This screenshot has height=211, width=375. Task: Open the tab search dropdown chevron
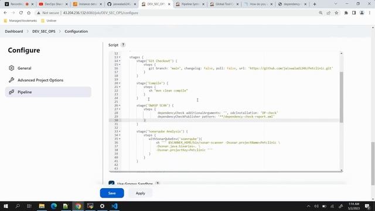pos(336,4)
